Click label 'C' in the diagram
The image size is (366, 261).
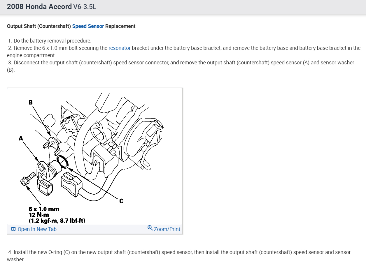121,201
